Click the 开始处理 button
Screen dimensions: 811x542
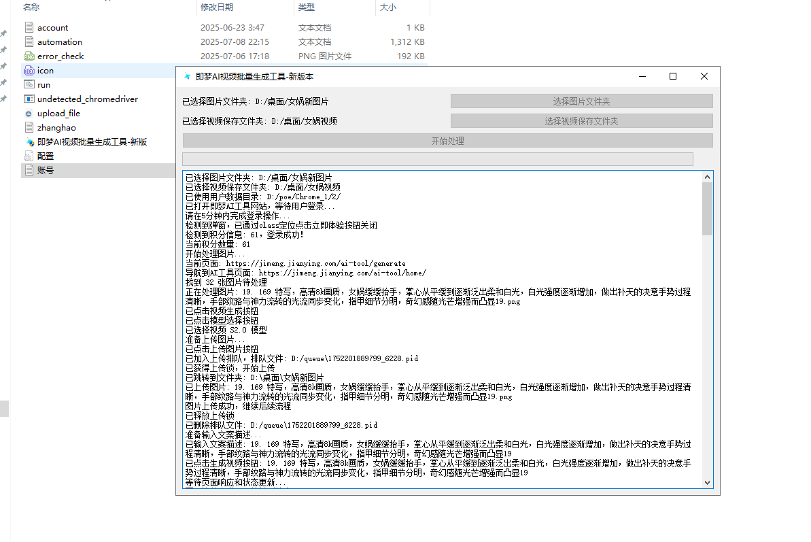[x=447, y=141]
